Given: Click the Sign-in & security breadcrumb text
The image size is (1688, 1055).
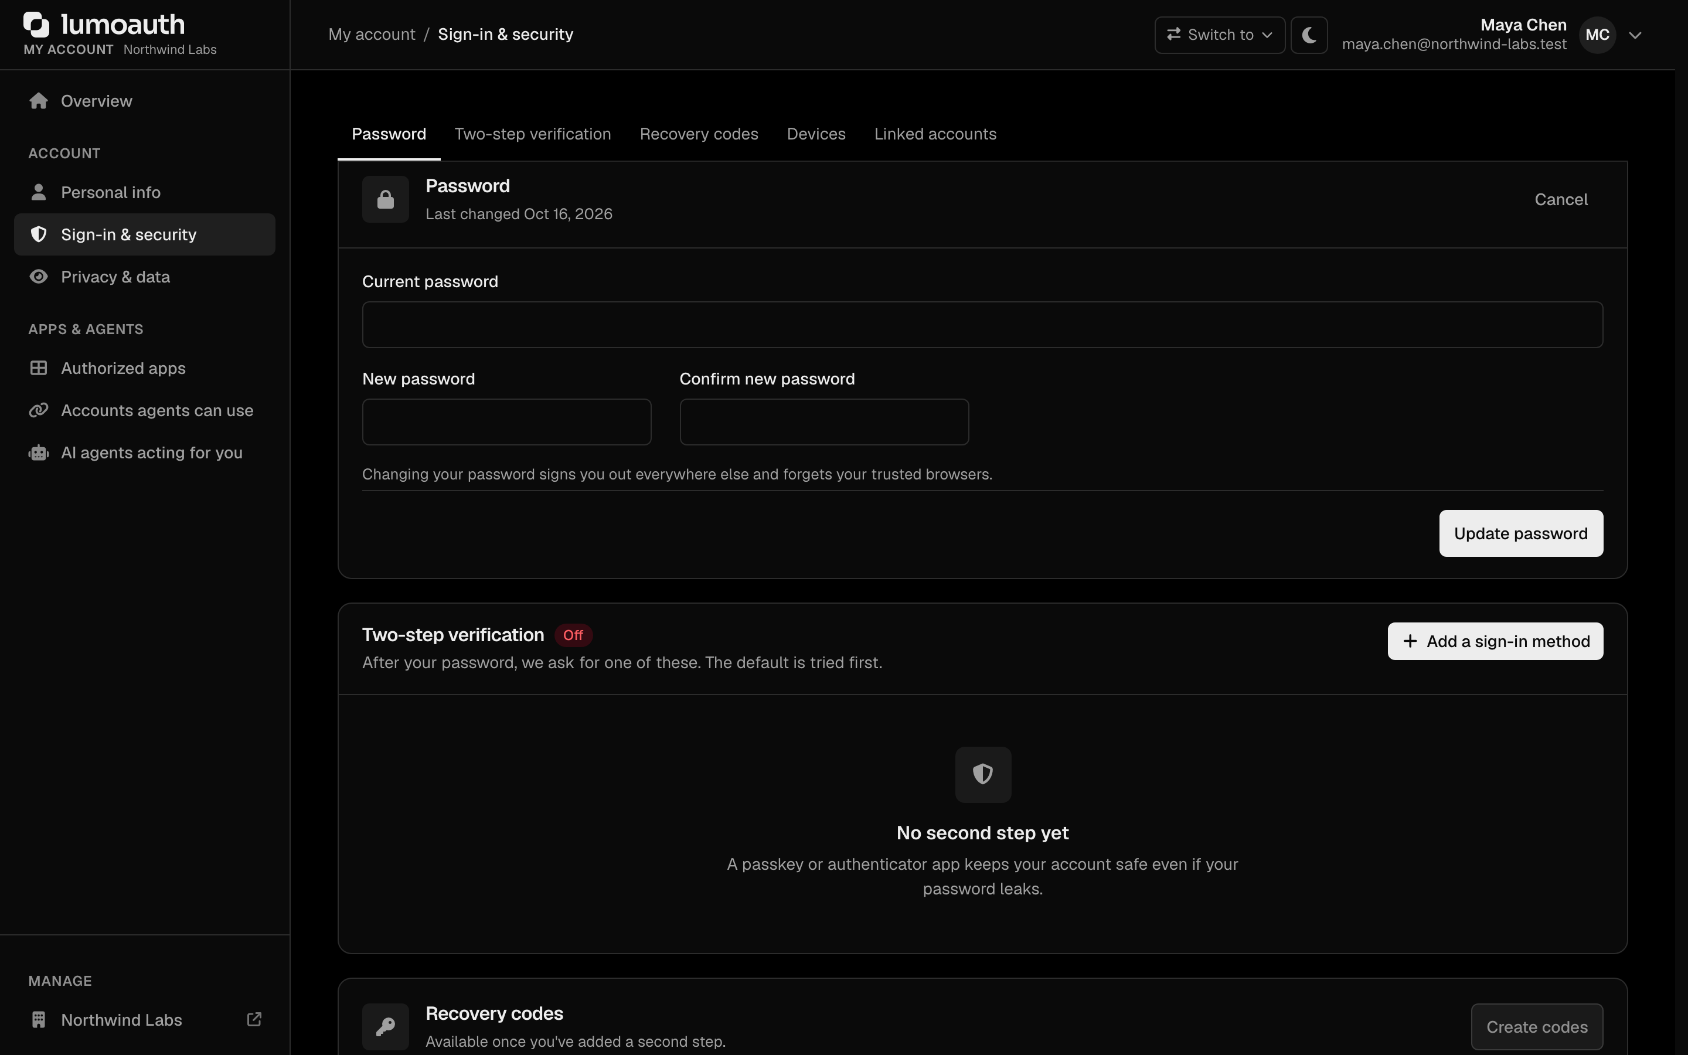Looking at the screenshot, I should 506,34.
